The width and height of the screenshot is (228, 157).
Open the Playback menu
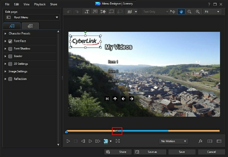point(40,4)
